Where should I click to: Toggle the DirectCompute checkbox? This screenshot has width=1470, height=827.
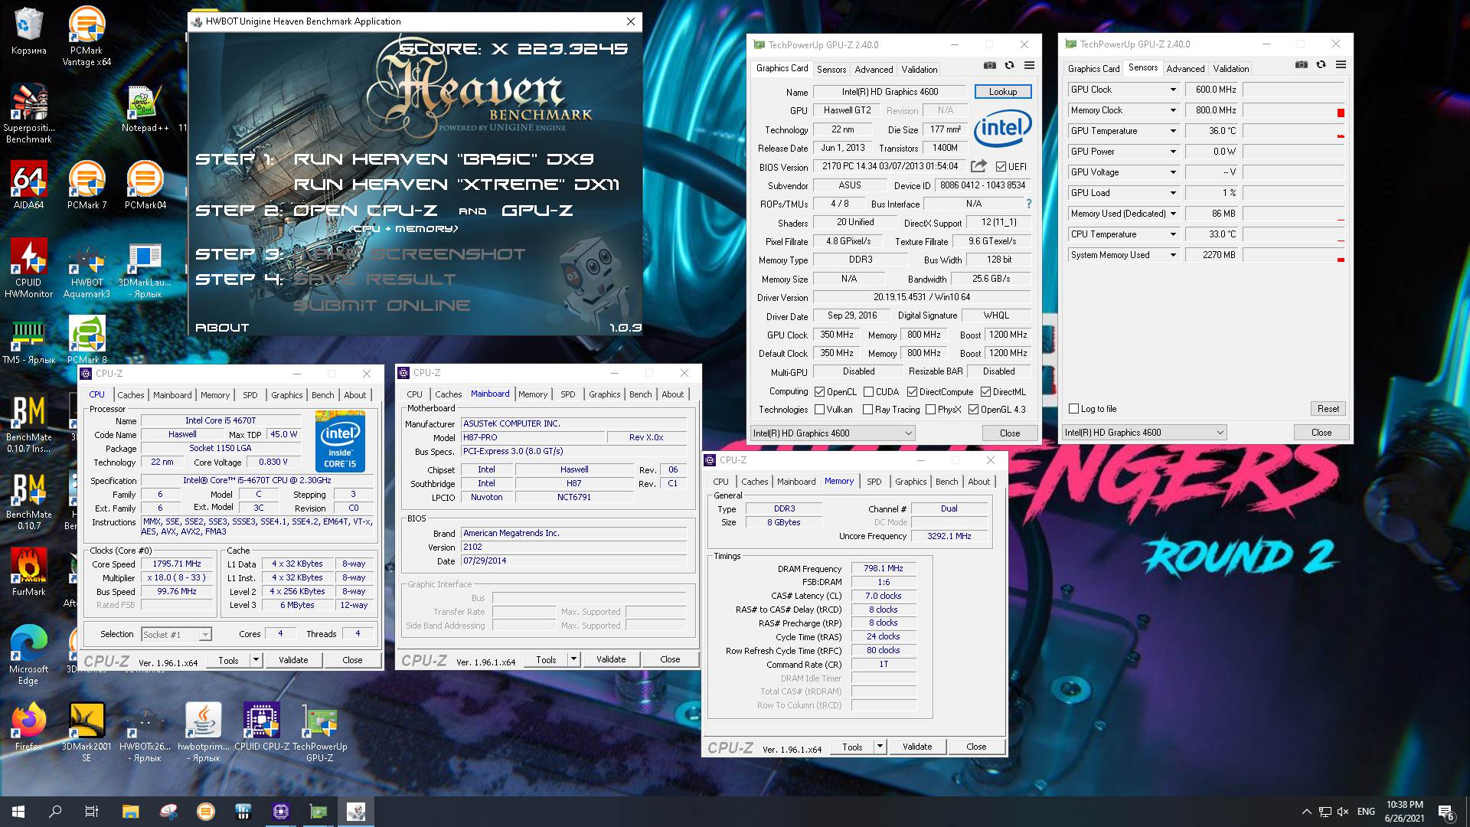click(912, 392)
